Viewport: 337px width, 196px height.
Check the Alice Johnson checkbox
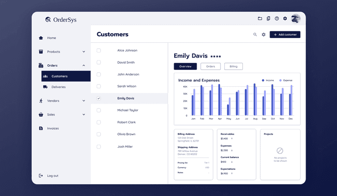pyautogui.click(x=99, y=50)
